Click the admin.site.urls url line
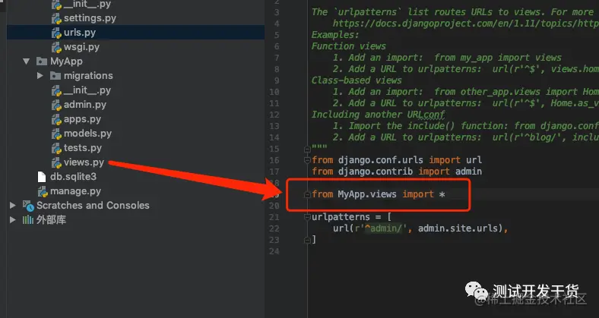Image resolution: width=599 pixels, height=318 pixels. [420, 228]
